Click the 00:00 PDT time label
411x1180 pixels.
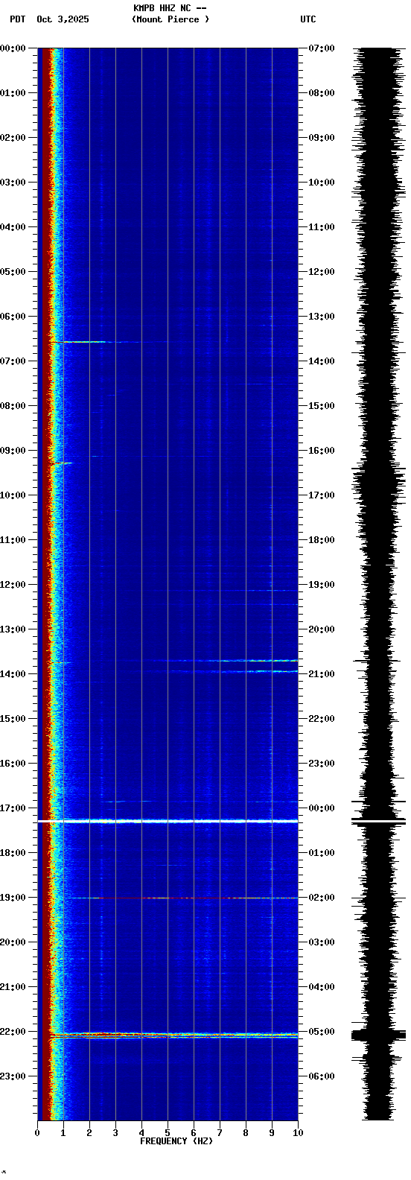(x=13, y=48)
